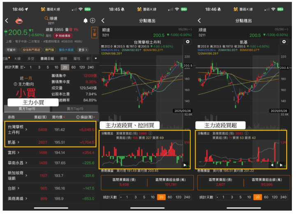Expand the 富邦 broker row
This screenshot has width=296, height=215.
coord(51,153)
